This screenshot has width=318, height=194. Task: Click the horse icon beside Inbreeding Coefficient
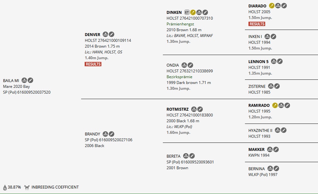tap(27, 187)
